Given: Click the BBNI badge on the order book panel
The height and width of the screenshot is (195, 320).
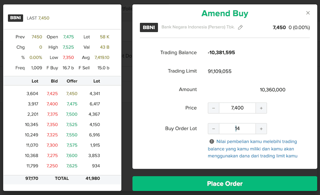Looking at the screenshot, I should [15, 18].
